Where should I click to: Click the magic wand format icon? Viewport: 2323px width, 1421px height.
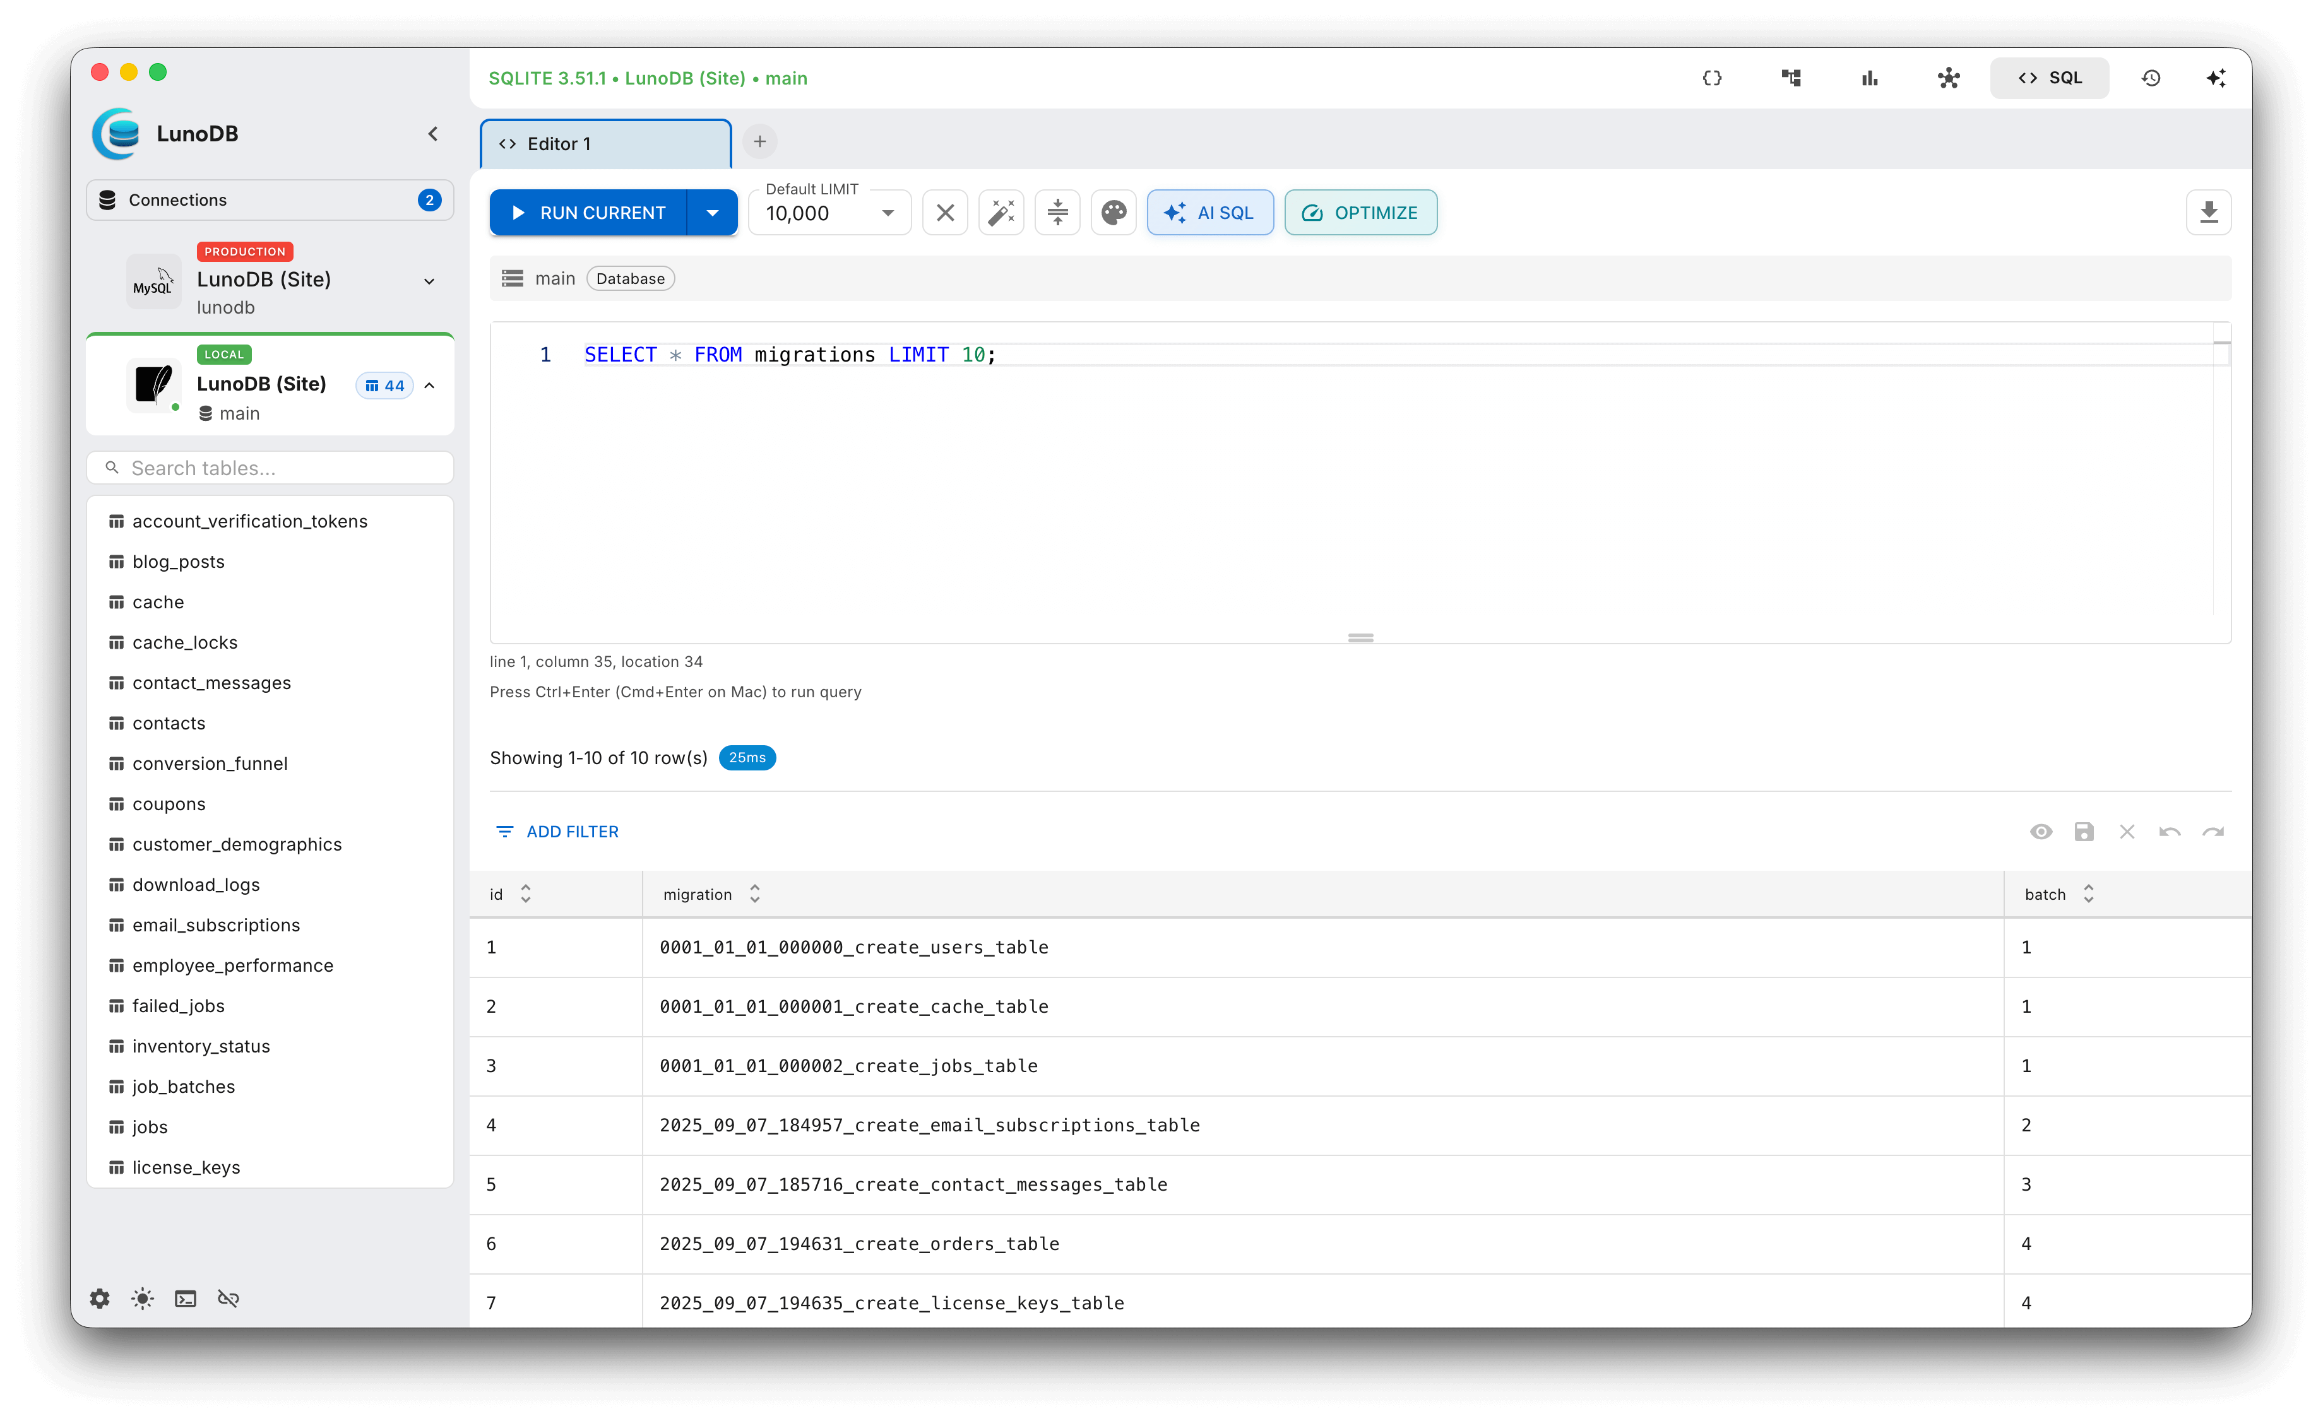click(x=1001, y=213)
